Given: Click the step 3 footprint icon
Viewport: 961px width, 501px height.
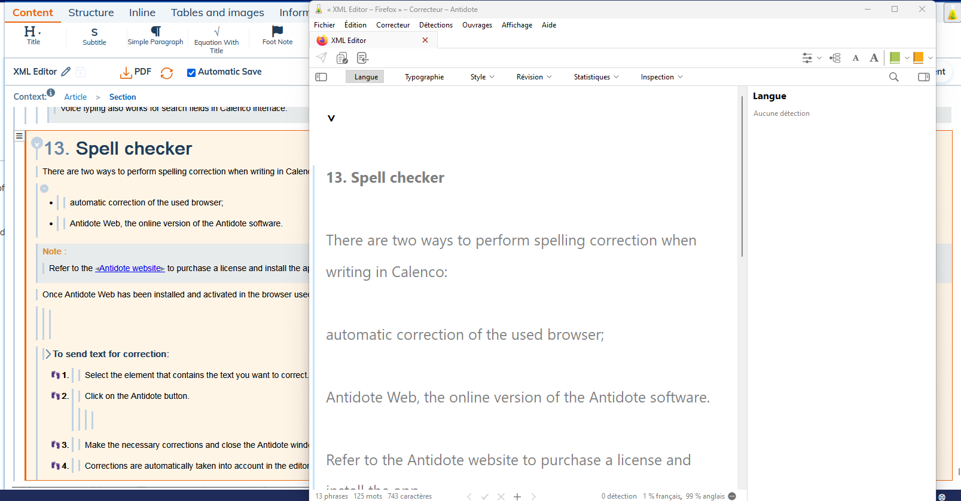Looking at the screenshot, I should click(x=56, y=445).
